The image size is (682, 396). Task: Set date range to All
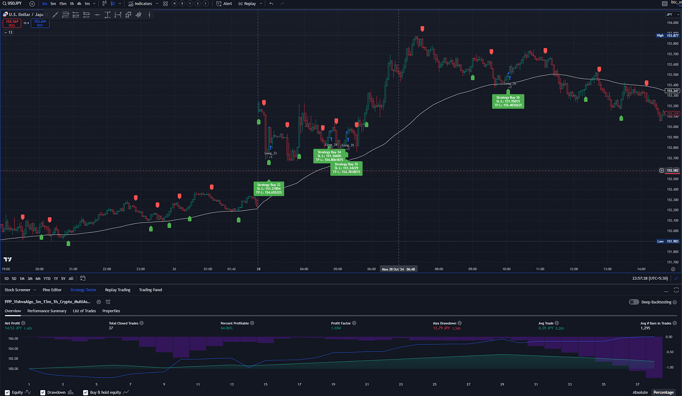[71, 278]
